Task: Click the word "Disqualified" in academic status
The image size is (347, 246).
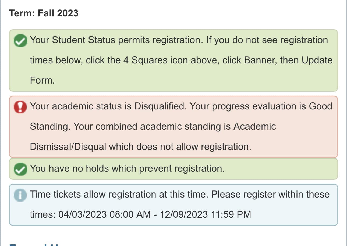Action: (160, 106)
